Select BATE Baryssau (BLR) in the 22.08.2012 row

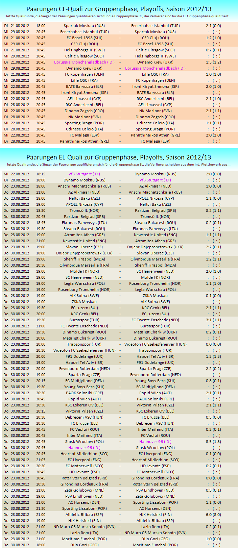[x=84, y=86]
